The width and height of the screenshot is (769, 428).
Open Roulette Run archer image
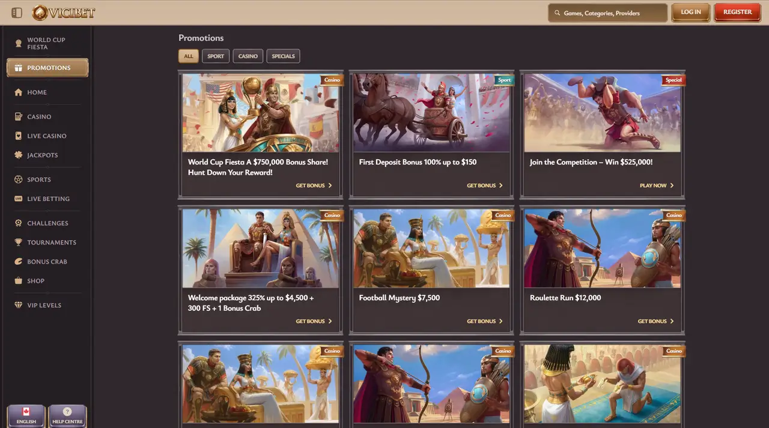(x=602, y=249)
